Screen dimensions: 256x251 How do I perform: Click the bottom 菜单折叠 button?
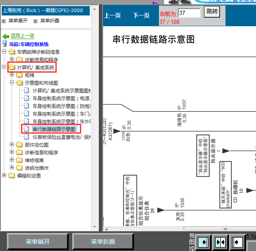coord(103,242)
